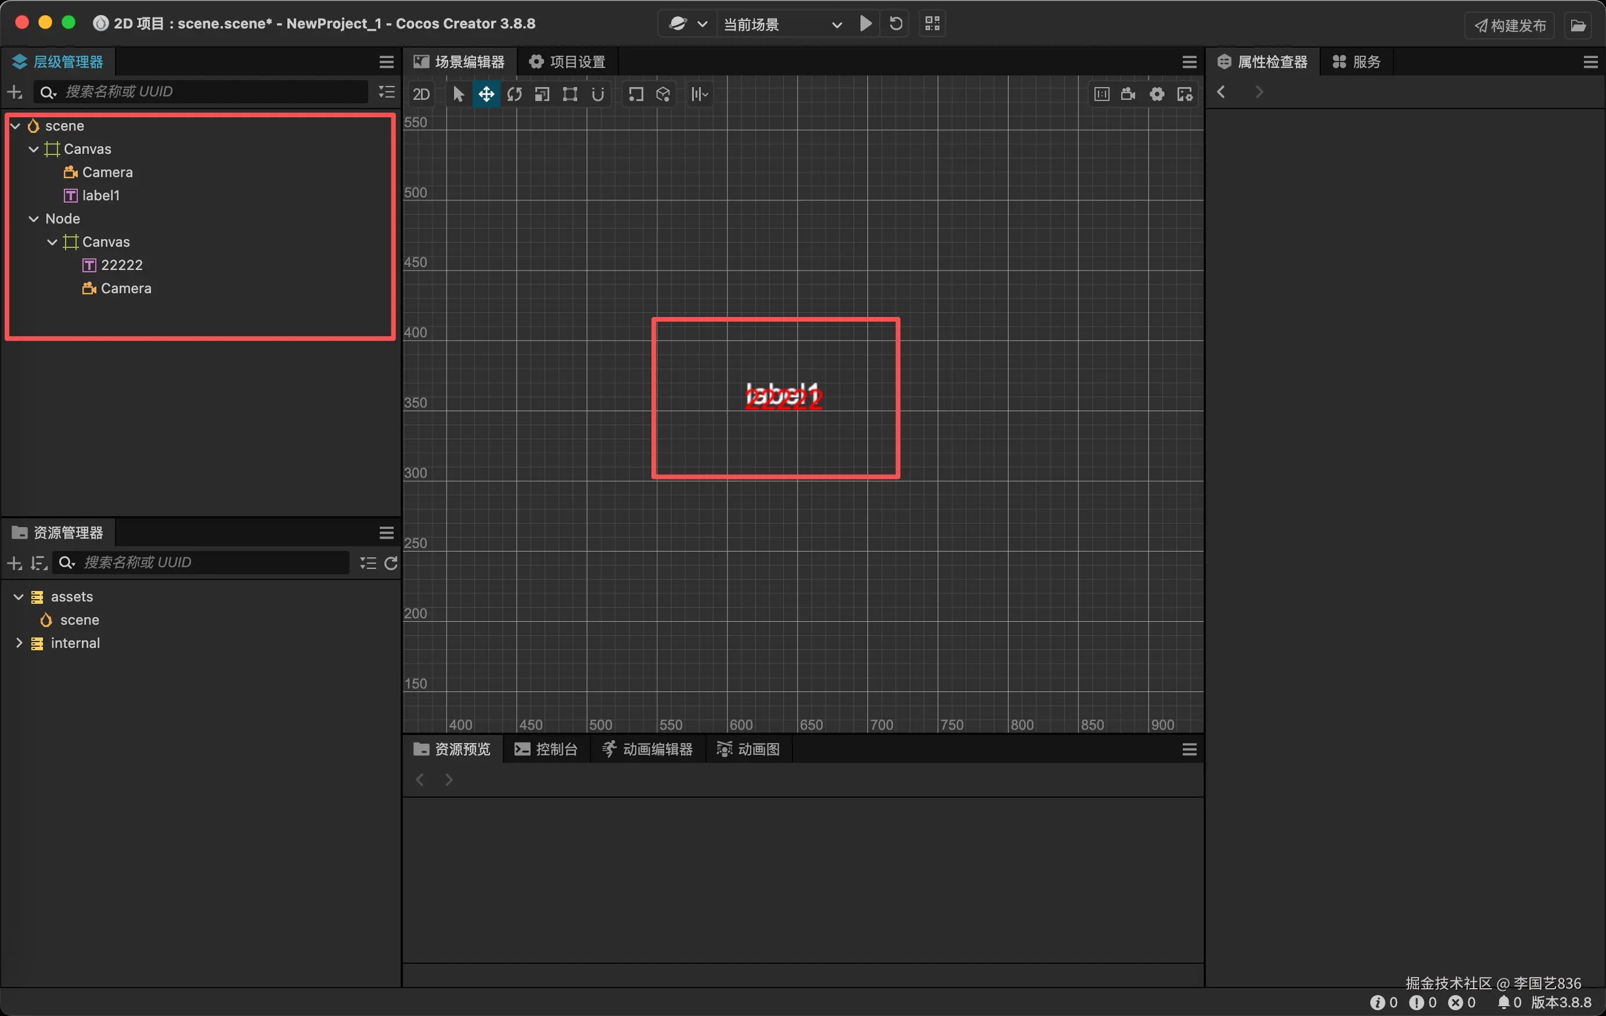The width and height of the screenshot is (1606, 1016).
Task: Toggle the 2D/3D view mode button
Action: 421,94
